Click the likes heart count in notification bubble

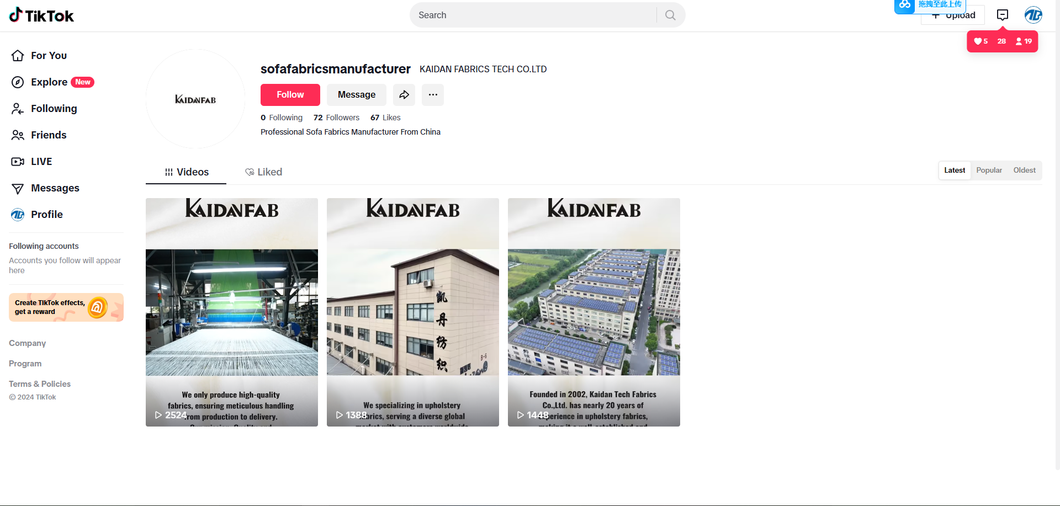(981, 41)
